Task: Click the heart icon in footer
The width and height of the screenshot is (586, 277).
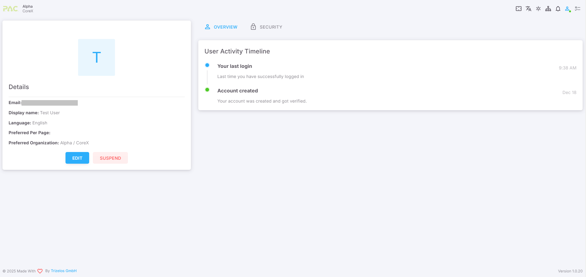Action: tap(40, 271)
